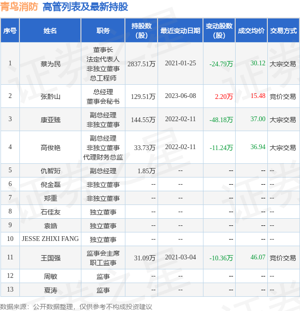Select the name 袁皓
The image size is (300, 311).
tap(50, 226)
